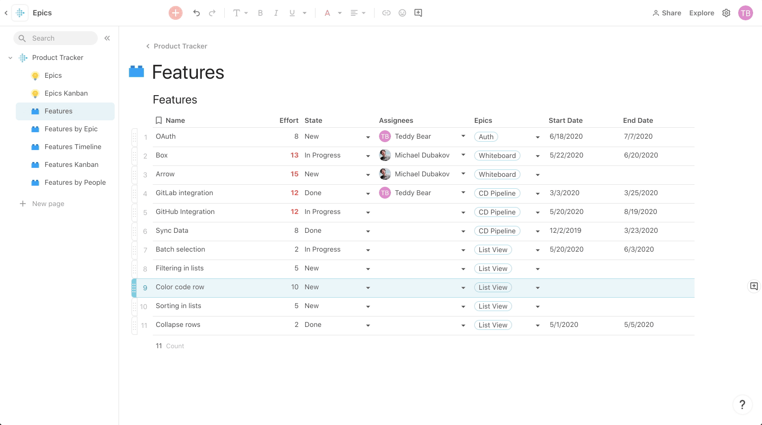
Task: Open the pink plus create-entity menu
Action: pyautogui.click(x=175, y=13)
